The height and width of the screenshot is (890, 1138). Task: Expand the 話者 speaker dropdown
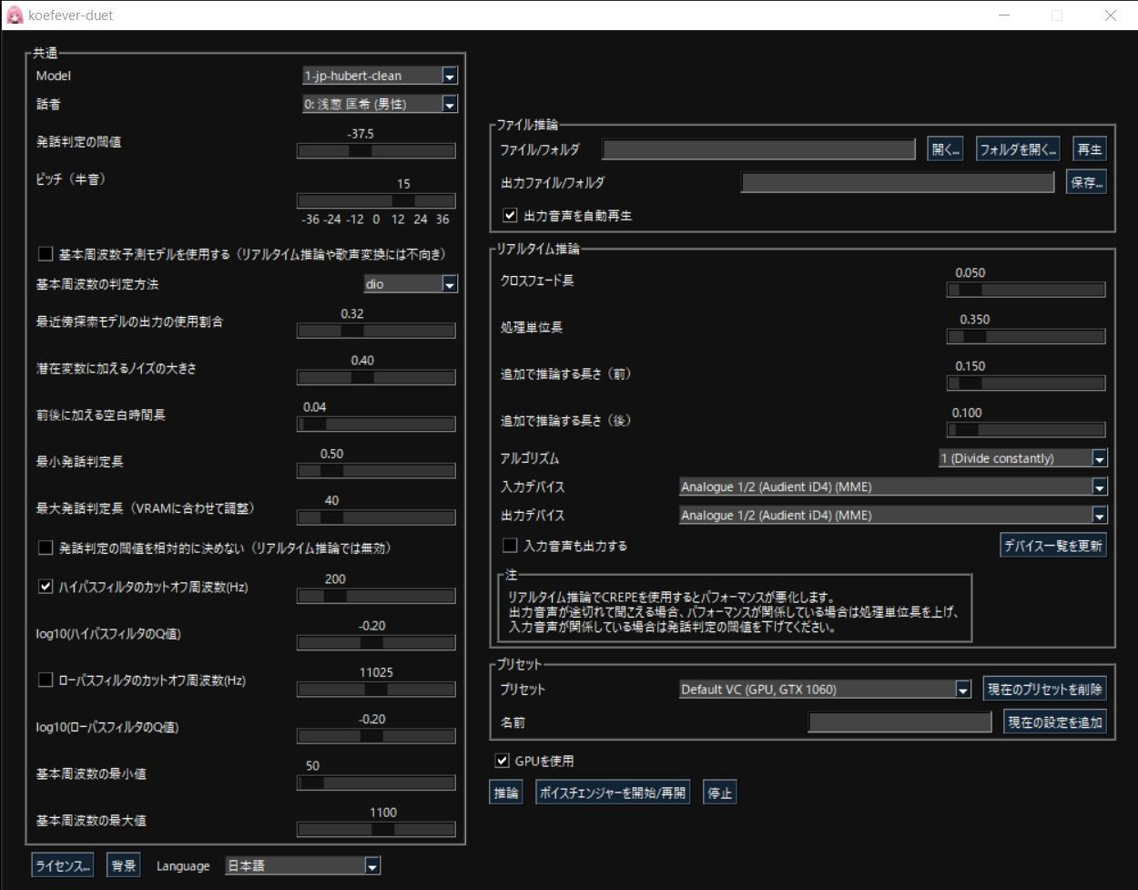tap(380, 104)
